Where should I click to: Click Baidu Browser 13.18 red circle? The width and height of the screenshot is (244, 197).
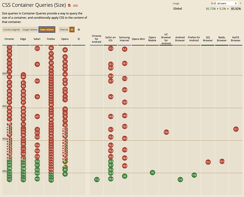pos(222,161)
